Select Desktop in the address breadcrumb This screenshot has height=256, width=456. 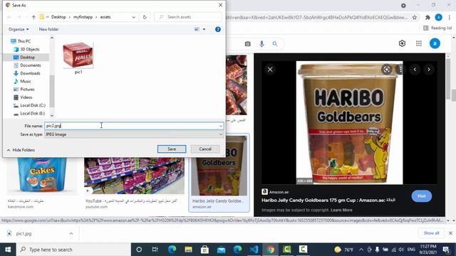tap(58, 17)
